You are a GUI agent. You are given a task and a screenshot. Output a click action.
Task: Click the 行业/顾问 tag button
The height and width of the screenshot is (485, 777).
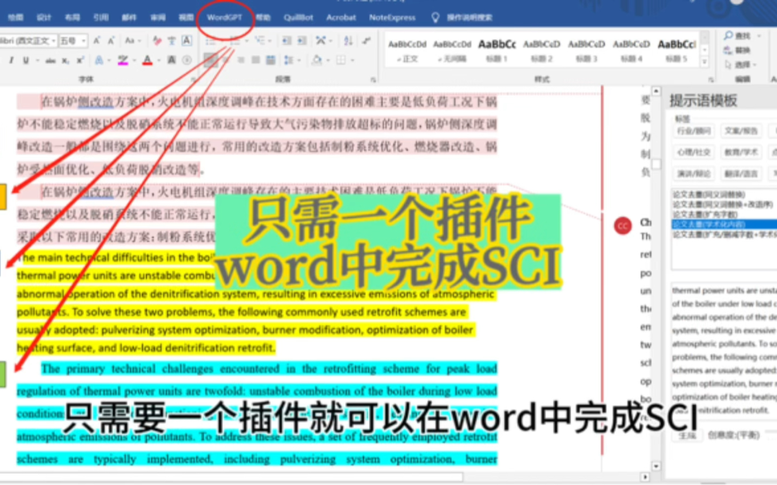point(694,131)
